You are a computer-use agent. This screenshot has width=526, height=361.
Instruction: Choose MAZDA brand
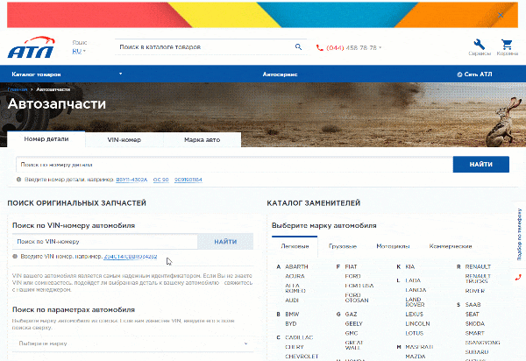(x=416, y=357)
